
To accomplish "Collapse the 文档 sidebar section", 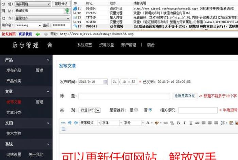I will tap(48, 123).
